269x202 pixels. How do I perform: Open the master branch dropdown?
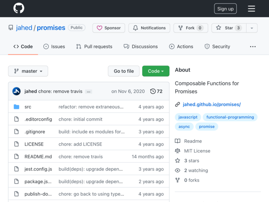(28, 71)
